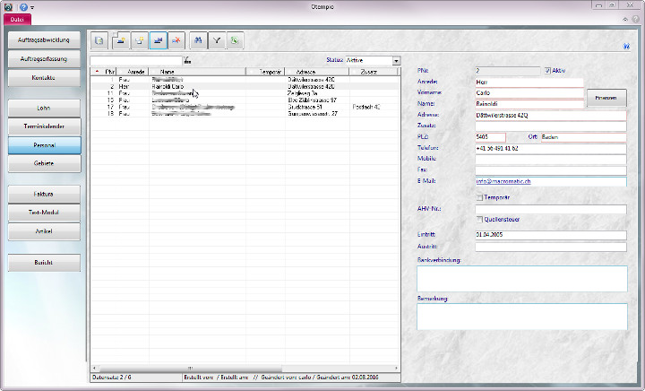The height and width of the screenshot is (391, 645).
Task: Open the Datei tab
Action: [x=16, y=18]
